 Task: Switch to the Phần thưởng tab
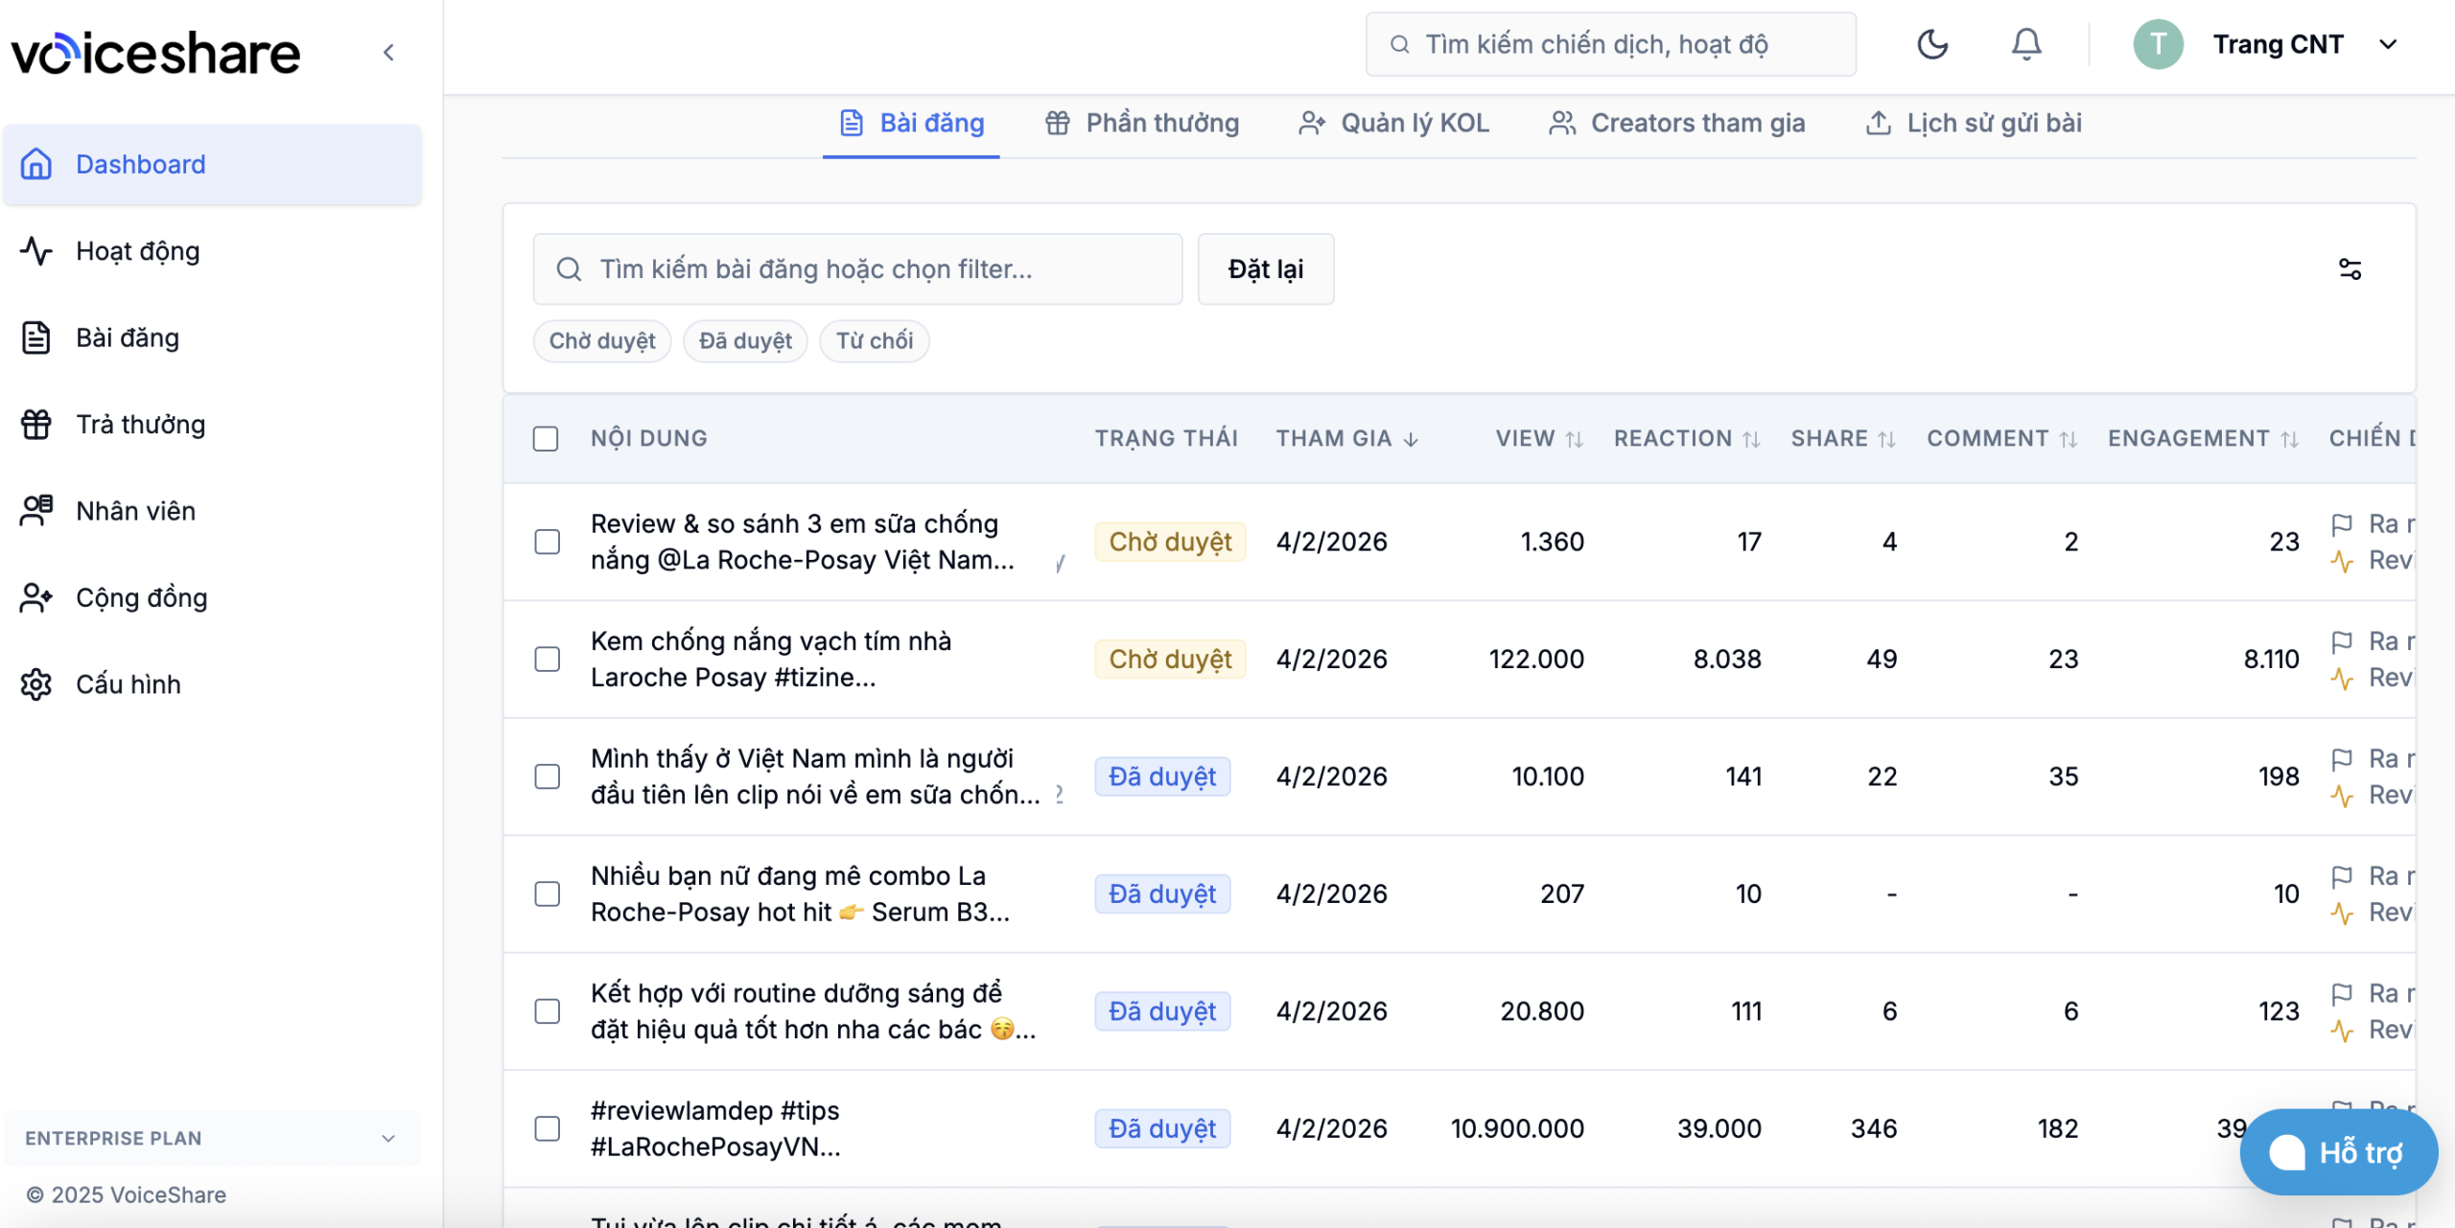coord(1141,124)
